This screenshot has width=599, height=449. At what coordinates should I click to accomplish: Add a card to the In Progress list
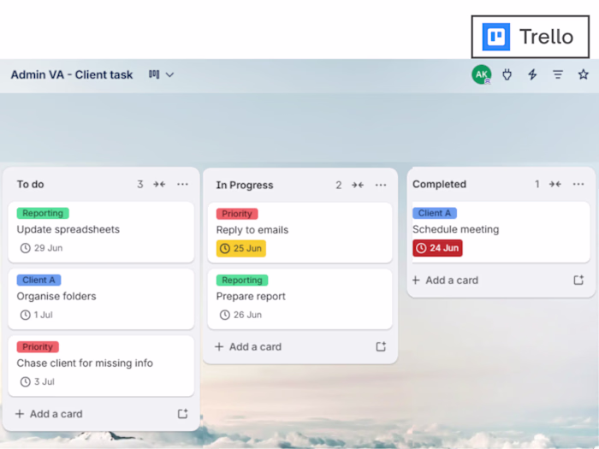[248, 347]
